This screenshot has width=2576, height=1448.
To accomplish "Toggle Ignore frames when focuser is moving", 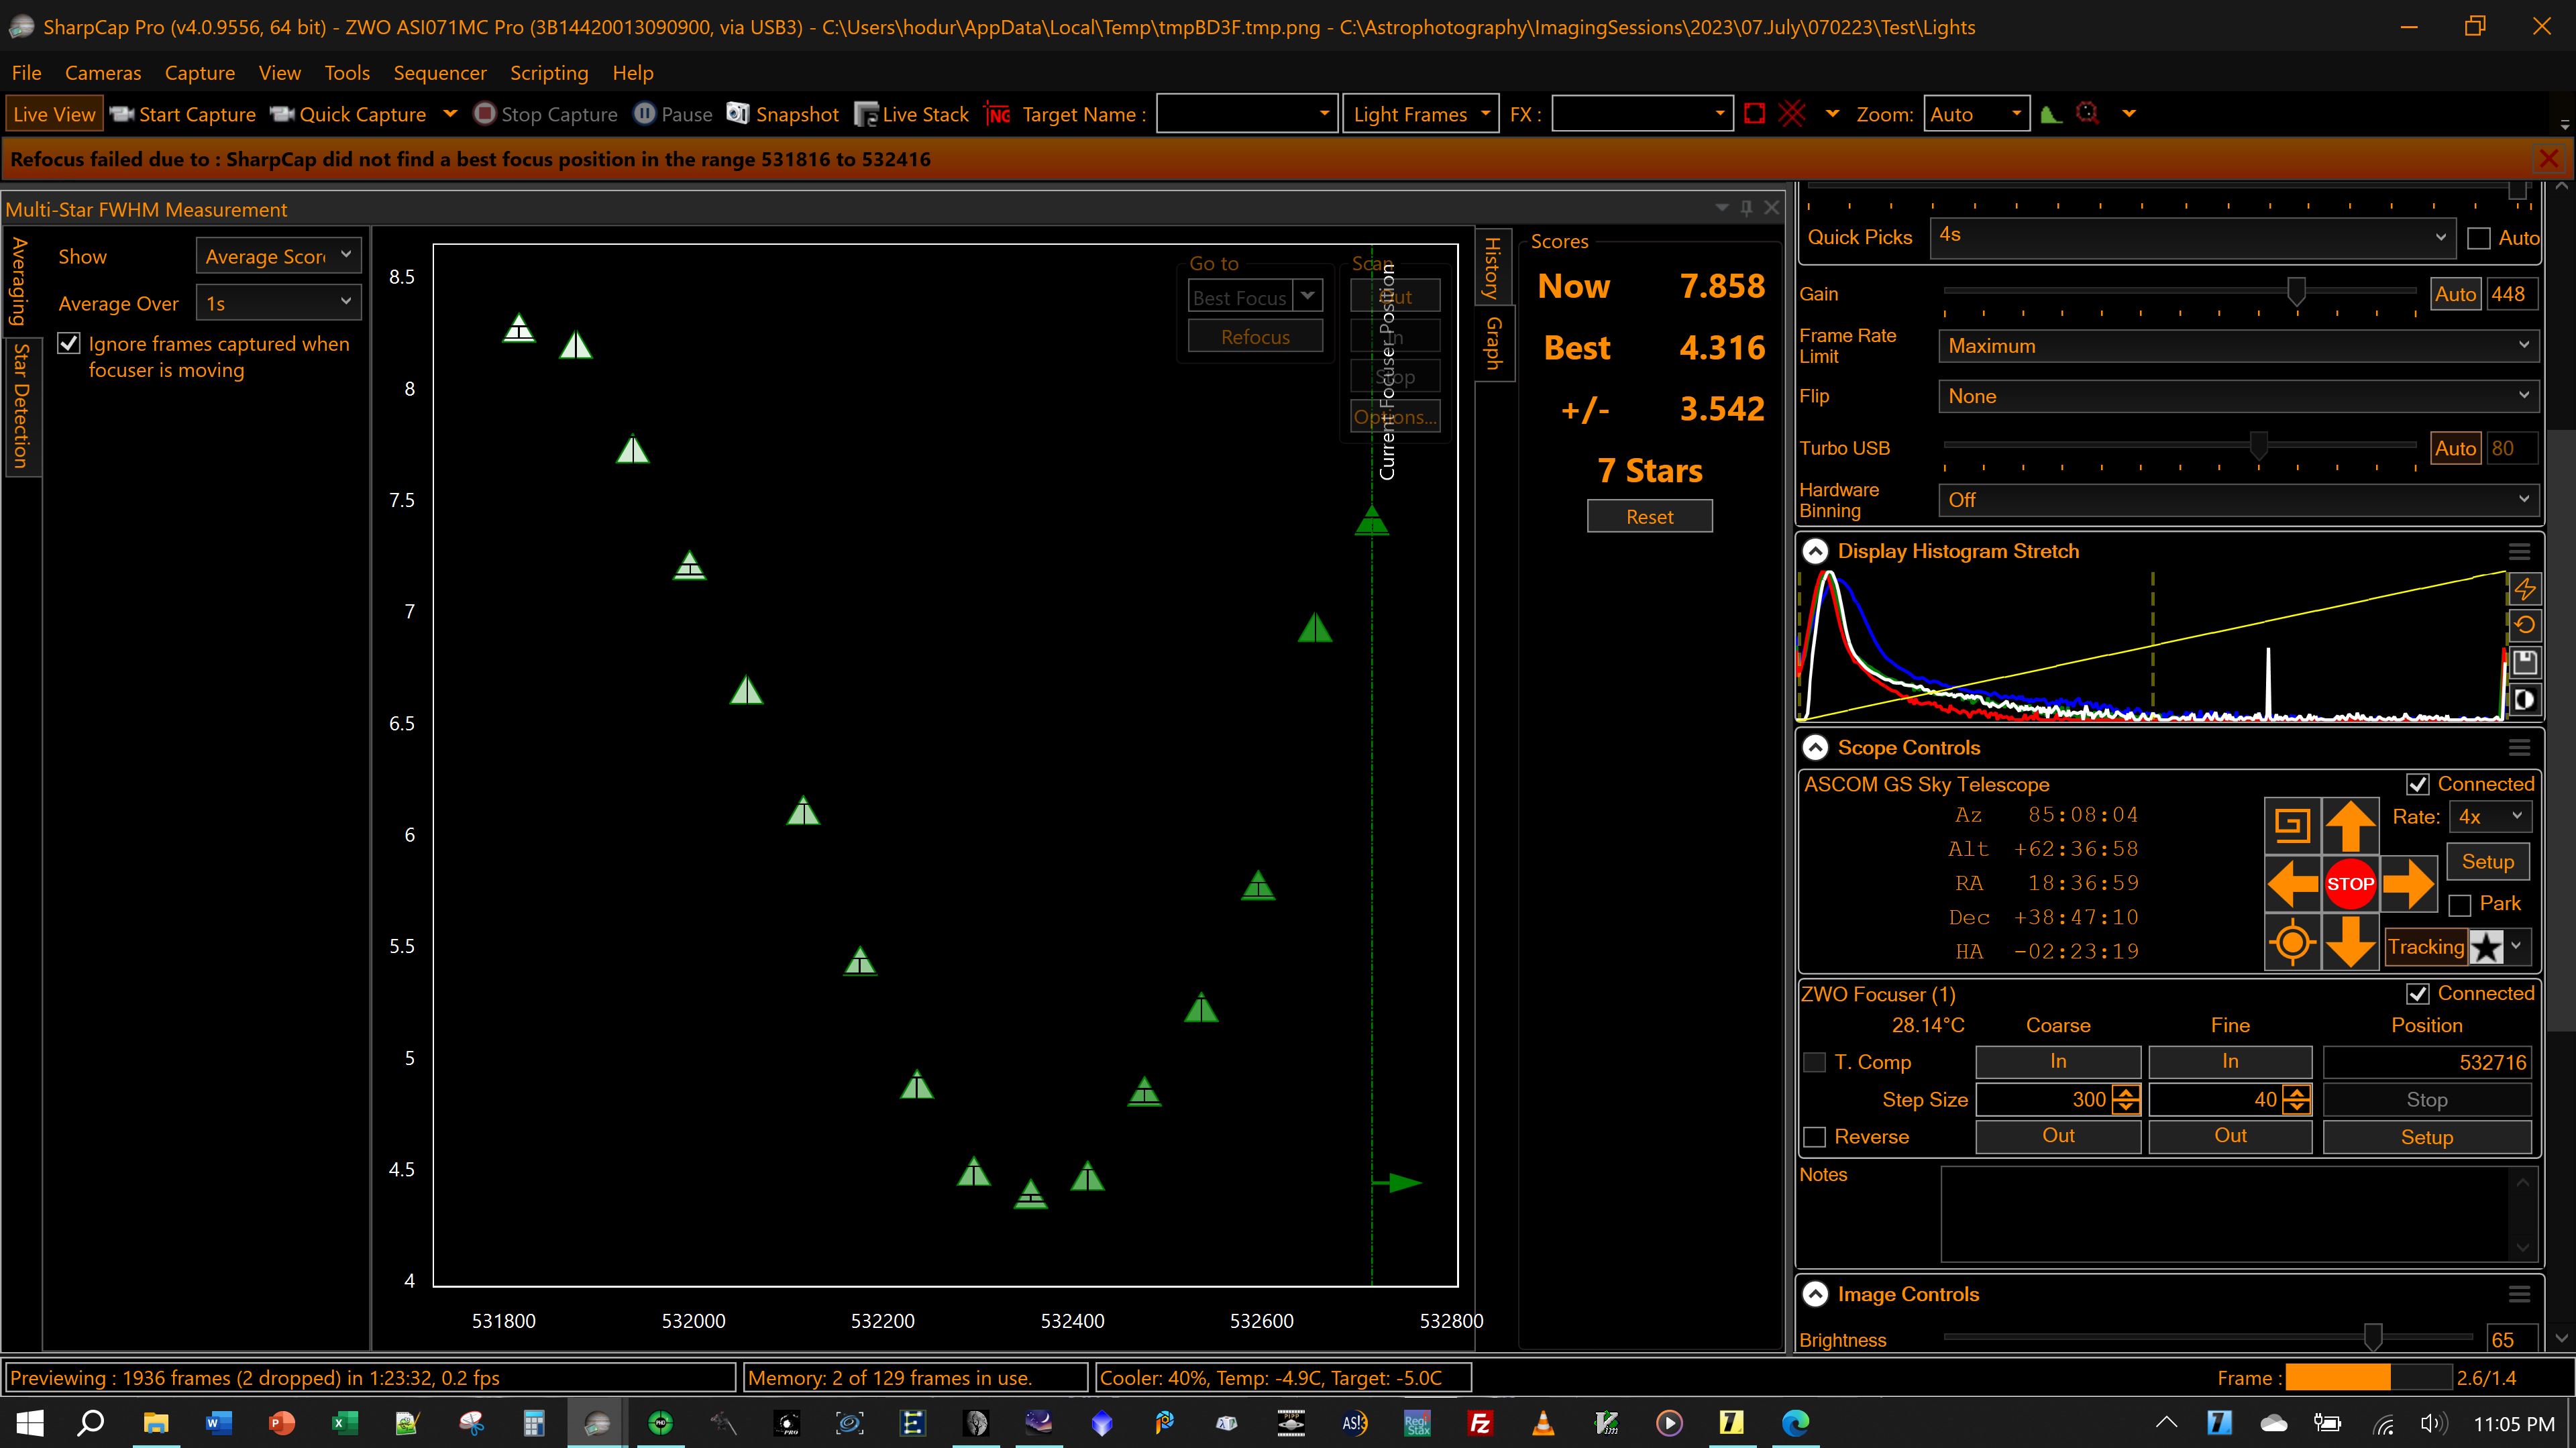I will (x=69, y=344).
